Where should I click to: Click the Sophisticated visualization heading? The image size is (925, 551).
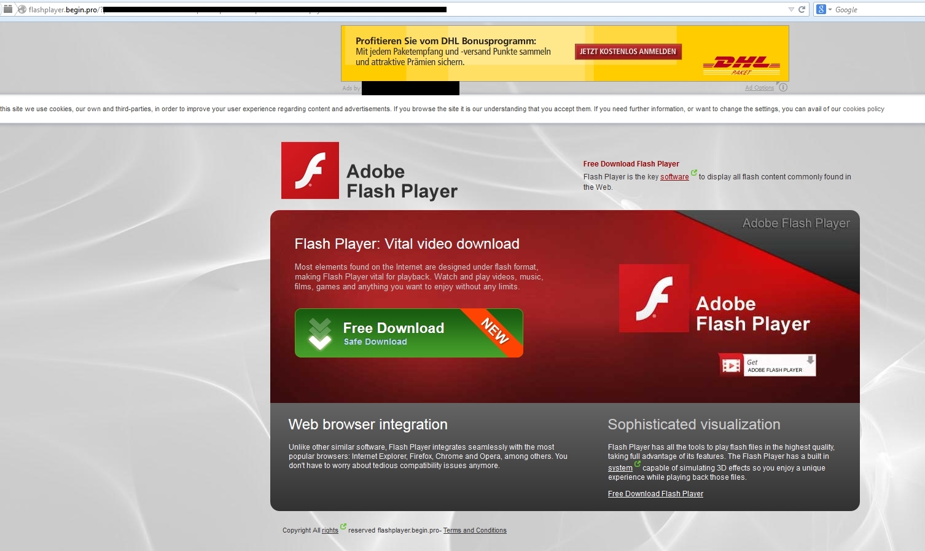[x=694, y=424]
